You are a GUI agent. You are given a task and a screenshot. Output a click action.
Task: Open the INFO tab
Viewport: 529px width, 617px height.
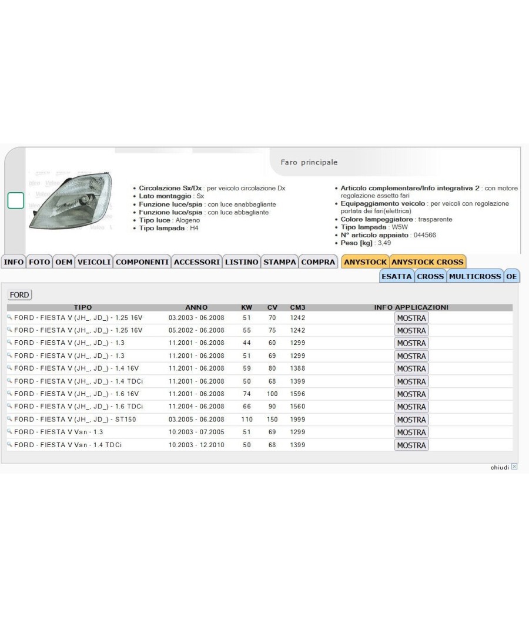coord(14,262)
